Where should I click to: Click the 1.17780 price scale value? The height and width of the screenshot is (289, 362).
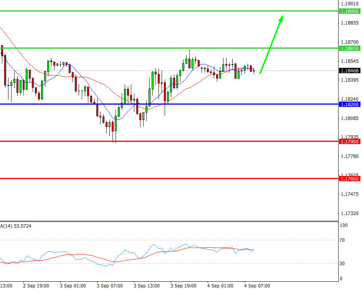pyautogui.click(x=350, y=156)
